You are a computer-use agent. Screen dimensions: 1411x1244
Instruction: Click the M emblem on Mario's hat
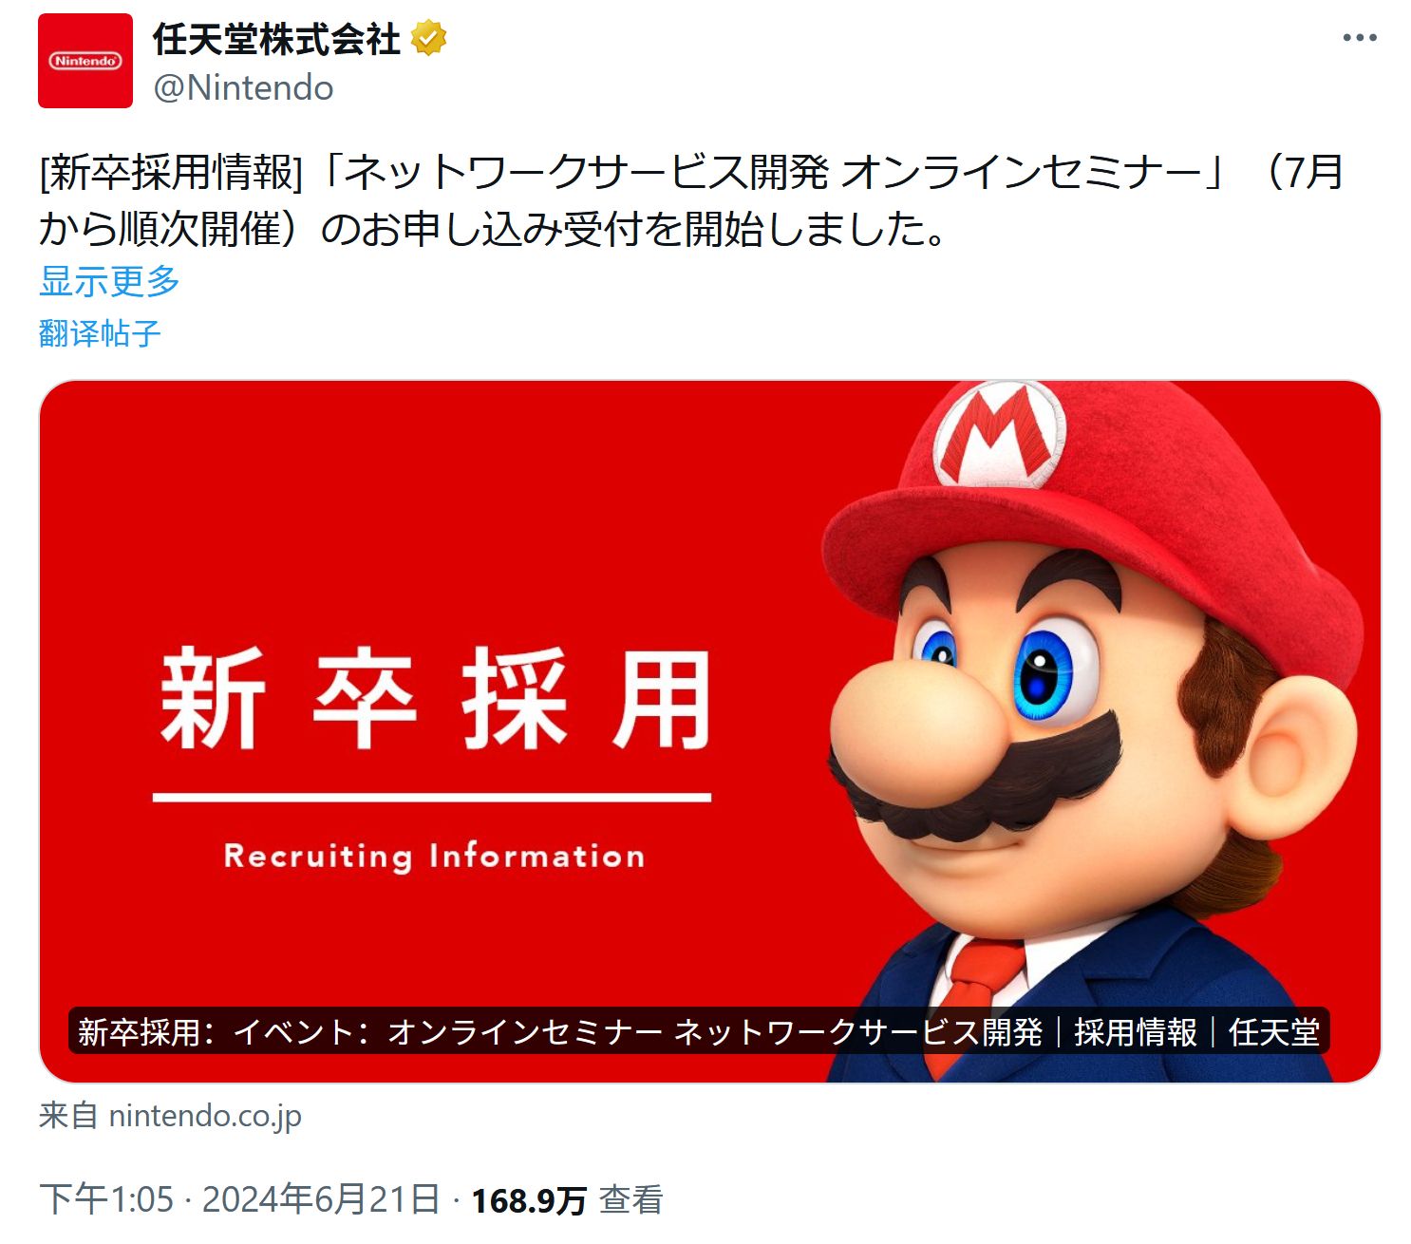coord(999,434)
